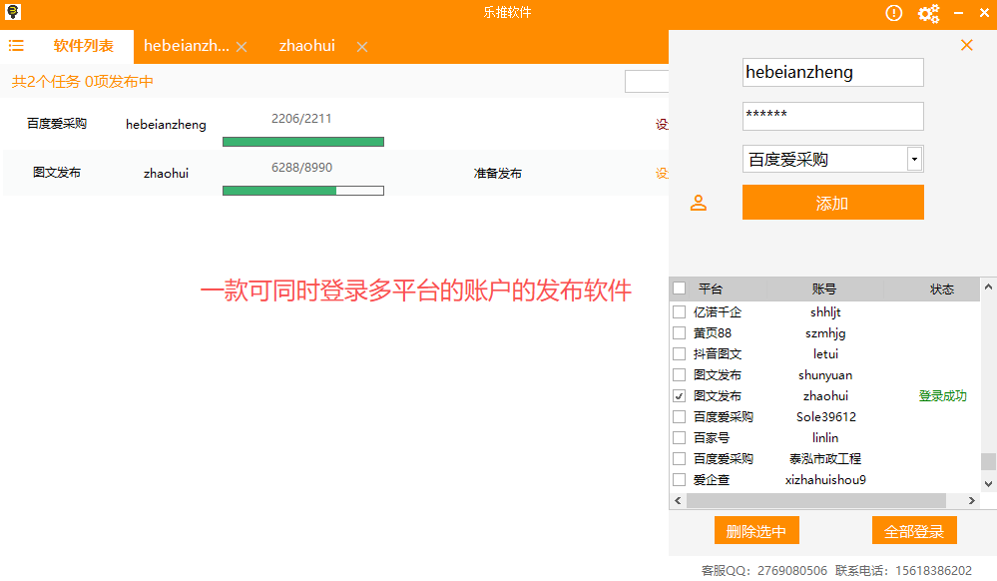Click the orange person account icon
The height and width of the screenshot is (581, 997).
pos(699,202)
